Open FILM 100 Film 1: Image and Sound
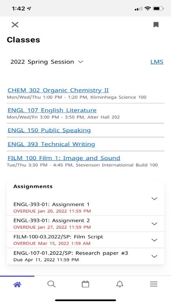The width and height of the screenshot is (171, 304). [64, 158]
